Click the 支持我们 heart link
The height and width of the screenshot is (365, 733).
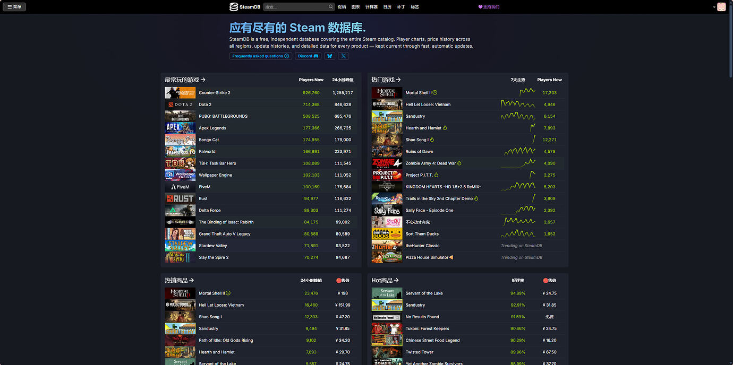(x=489, y=7)
